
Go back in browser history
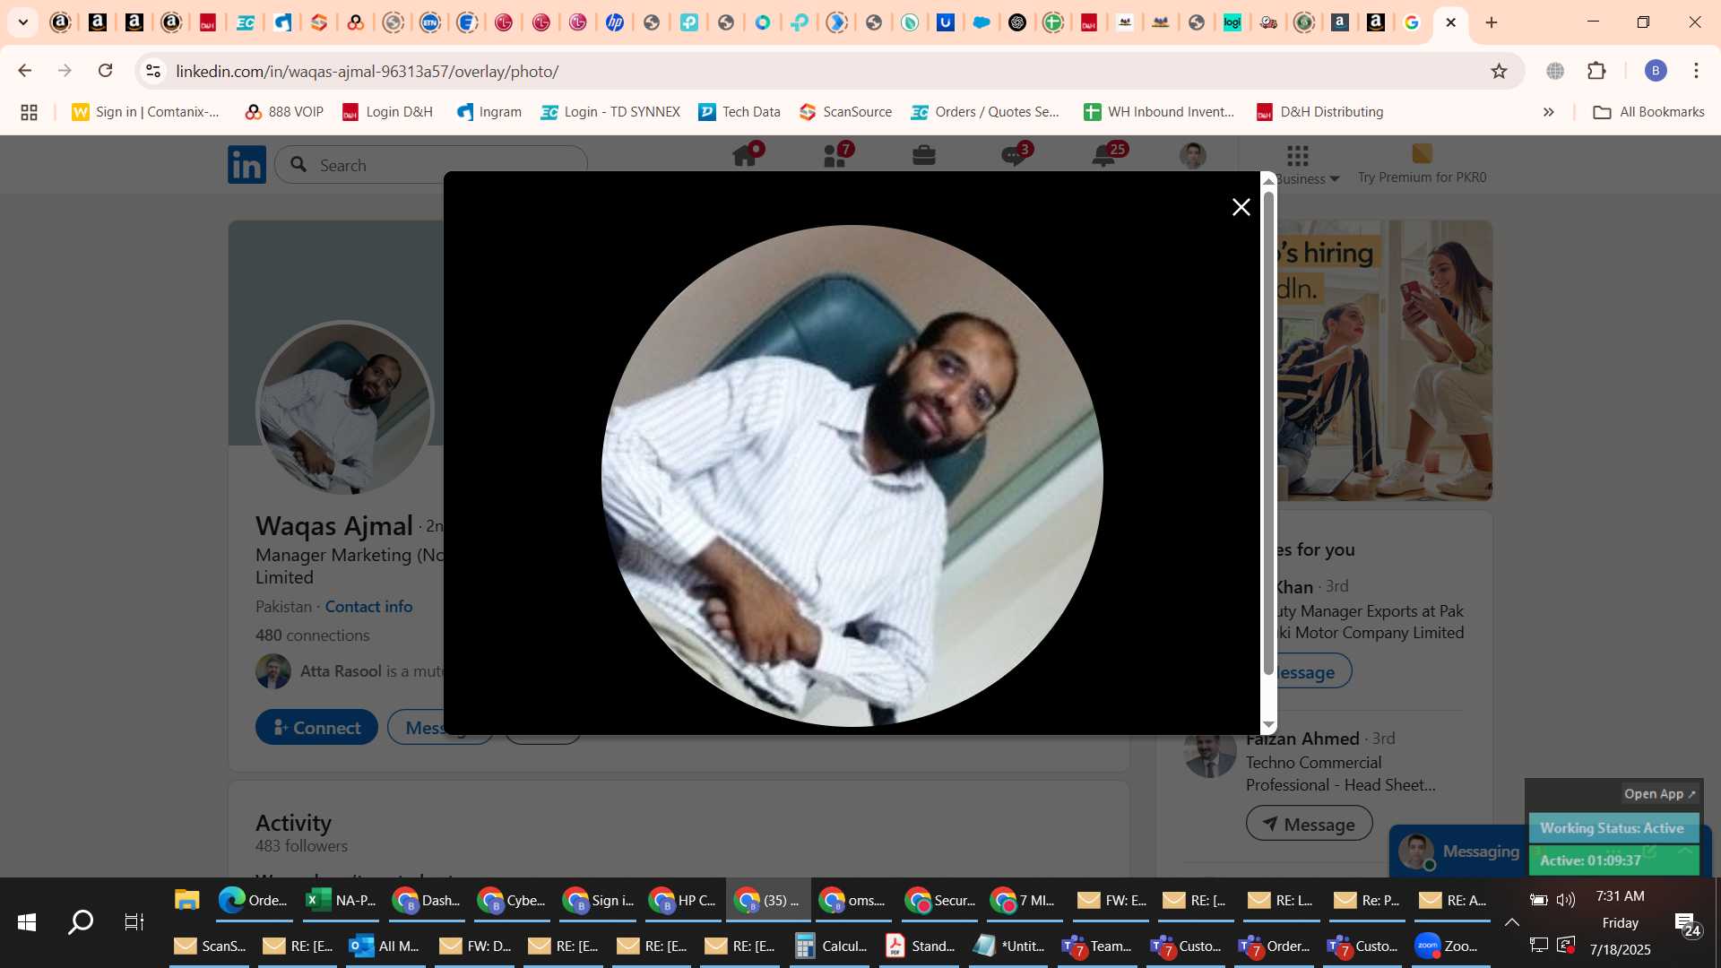[24, 71]
